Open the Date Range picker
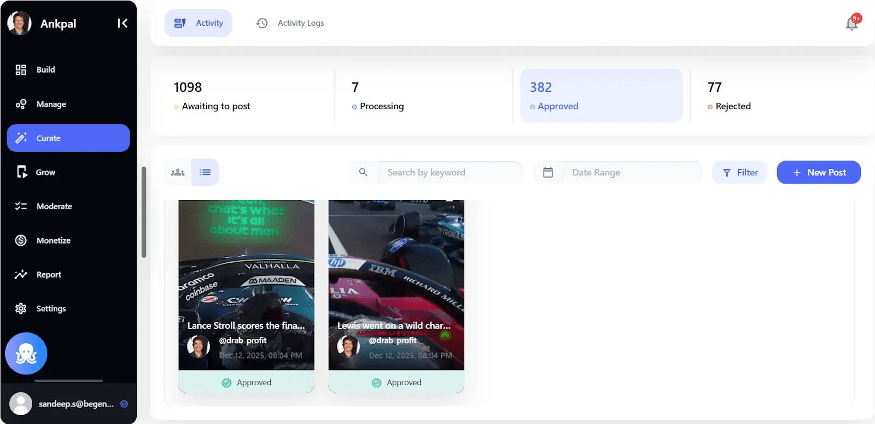Image resolution: width=875 pixels, height=424 pixels. (632, 173)
